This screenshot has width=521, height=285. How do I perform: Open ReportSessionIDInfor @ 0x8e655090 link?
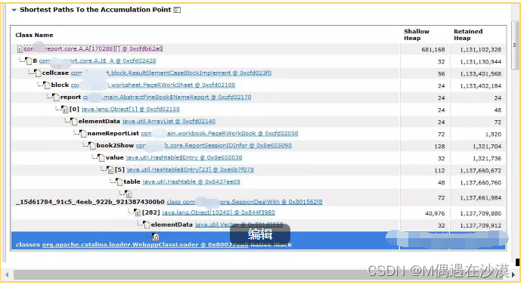(x=214, y=145)
